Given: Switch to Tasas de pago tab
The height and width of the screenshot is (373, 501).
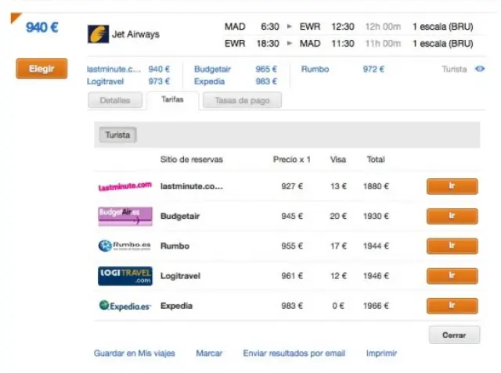Looking at the screenshot, I should (x=242, y=101).
